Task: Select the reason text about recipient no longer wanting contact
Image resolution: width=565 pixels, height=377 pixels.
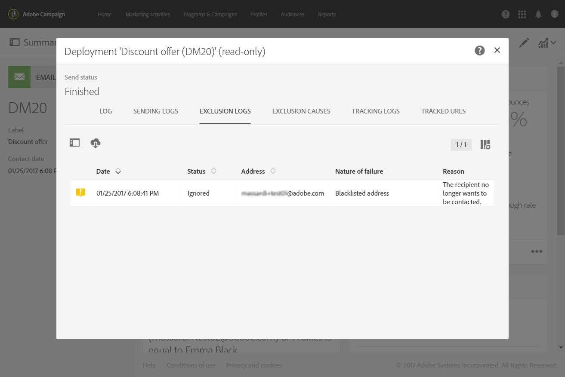Action: pyautogui.click(x=466, y=193)
